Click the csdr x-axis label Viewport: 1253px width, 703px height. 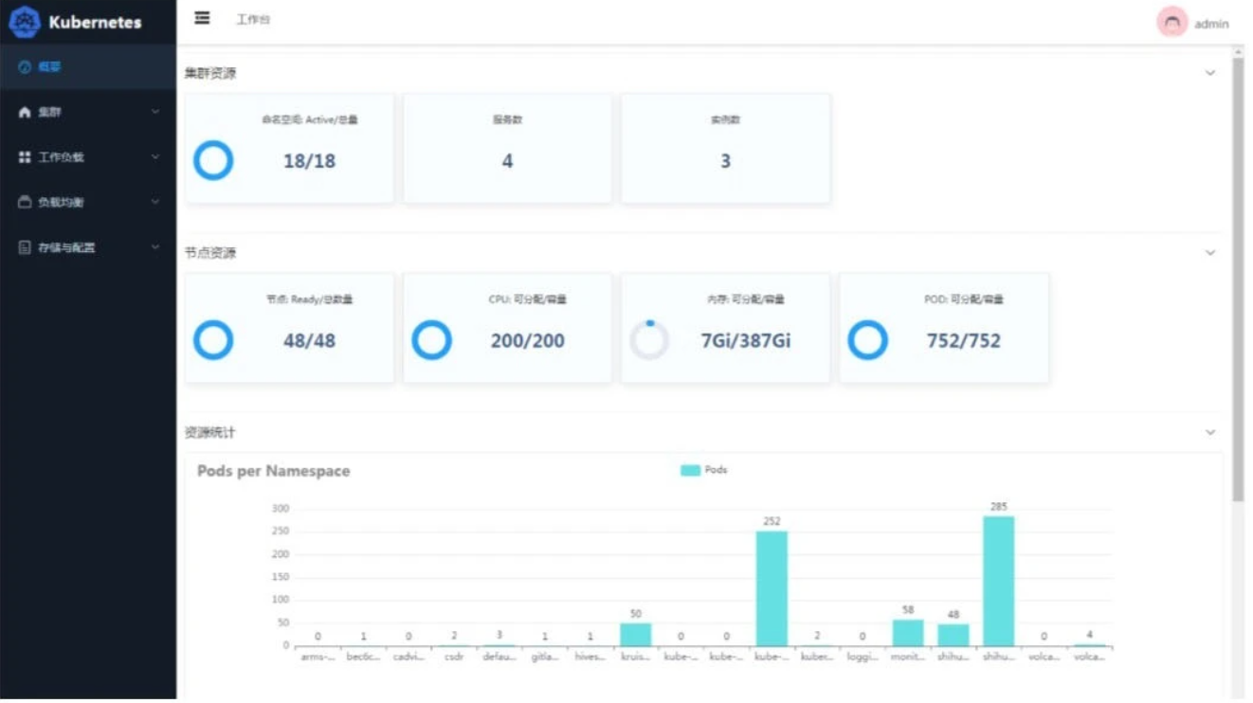[x=454, y=657]
